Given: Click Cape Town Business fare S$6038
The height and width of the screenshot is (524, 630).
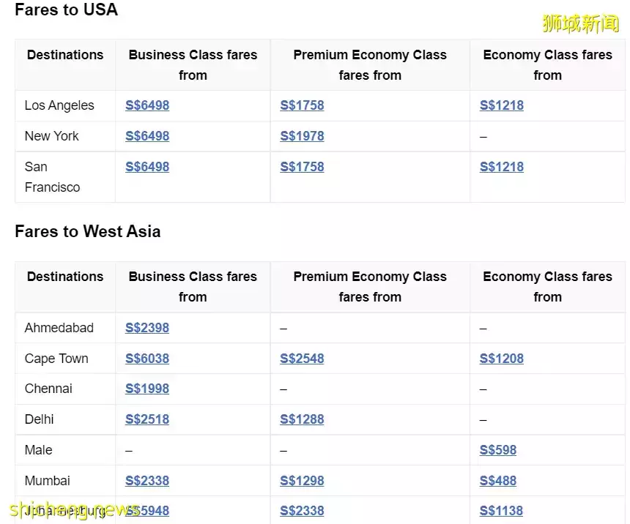Looking at the screenshot, I should point(147,359).
